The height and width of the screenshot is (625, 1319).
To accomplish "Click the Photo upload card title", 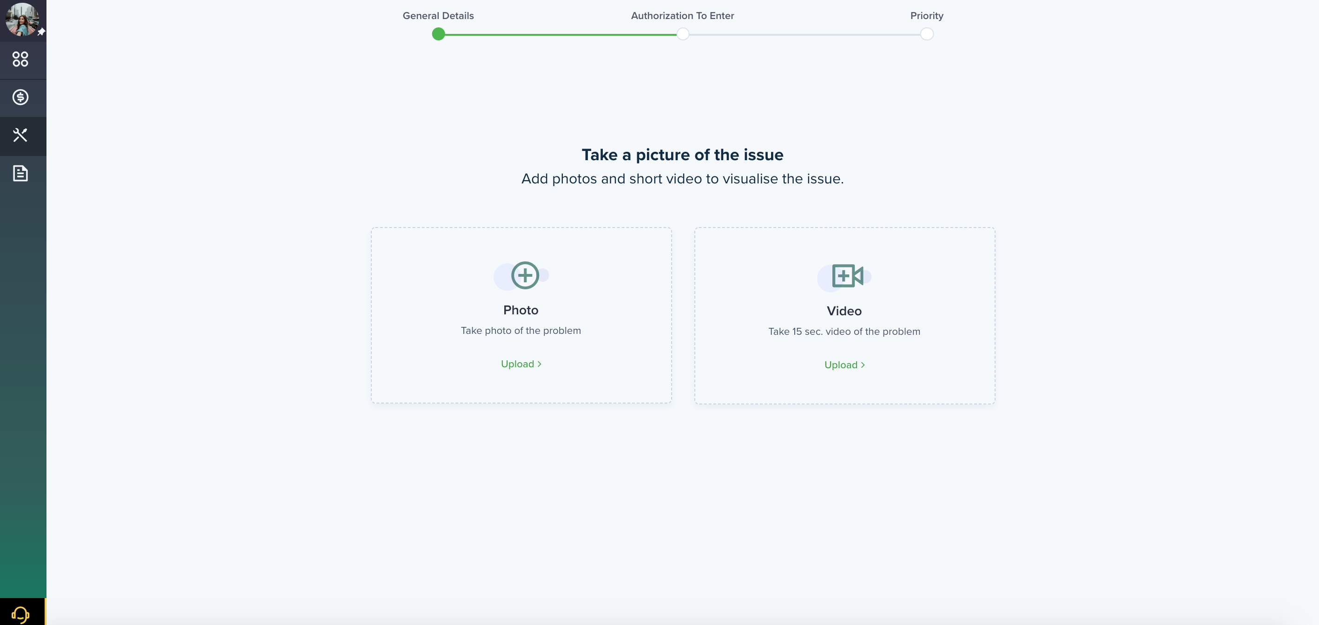I will click(521, 310).
